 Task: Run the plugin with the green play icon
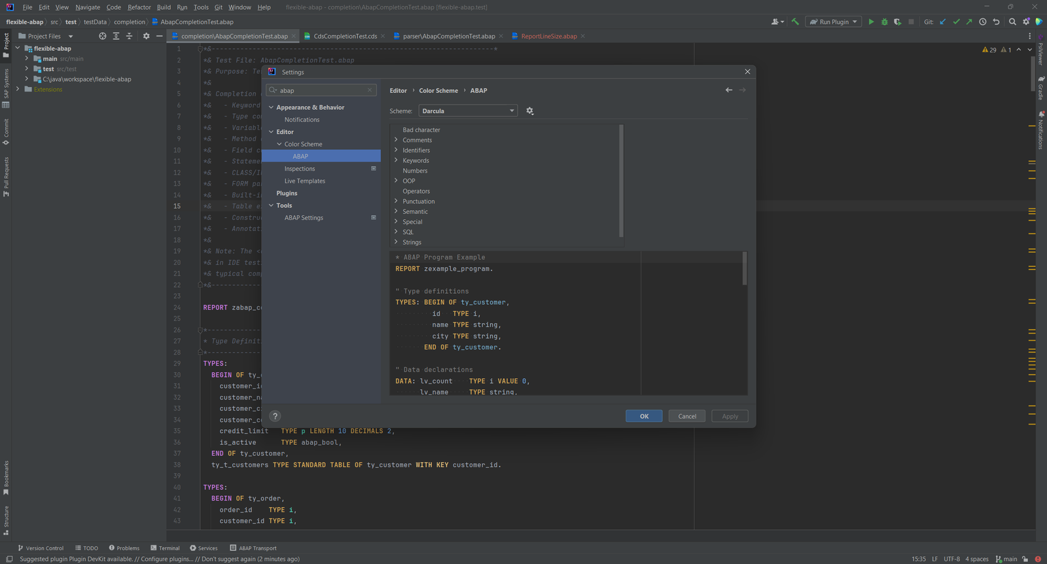click(x=871, y=22)
